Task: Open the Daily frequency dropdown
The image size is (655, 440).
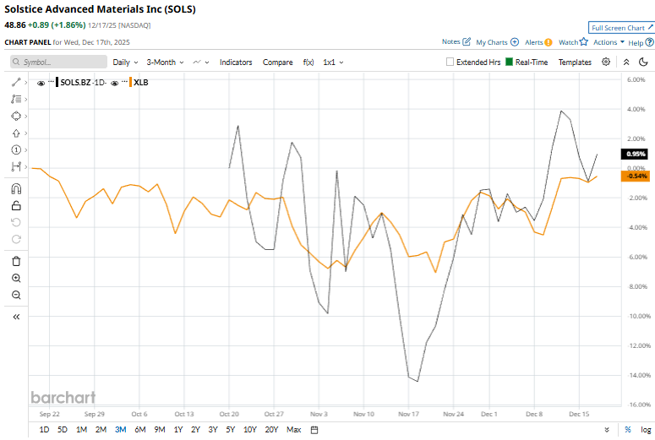Action: [125, 62]
